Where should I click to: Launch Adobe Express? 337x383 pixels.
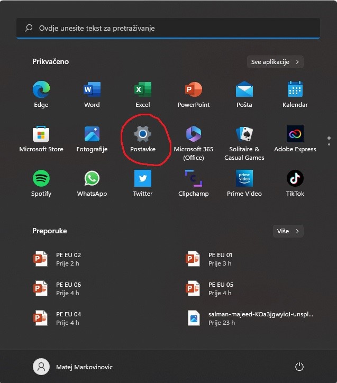(295, 139)
